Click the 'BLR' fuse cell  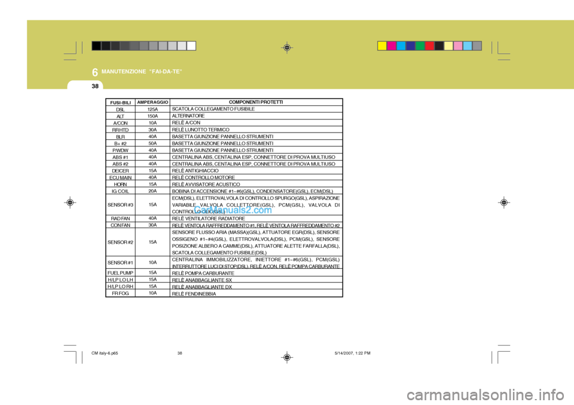click(120, 137)
